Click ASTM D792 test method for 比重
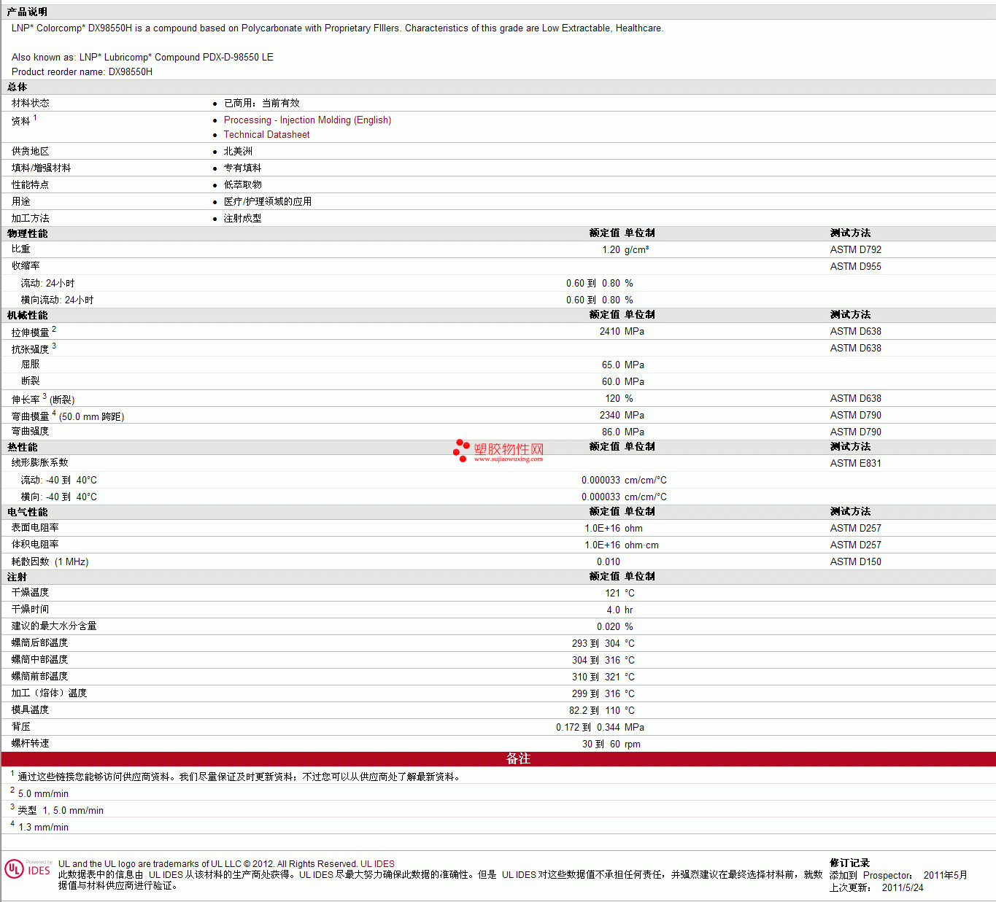 point(855,249)
